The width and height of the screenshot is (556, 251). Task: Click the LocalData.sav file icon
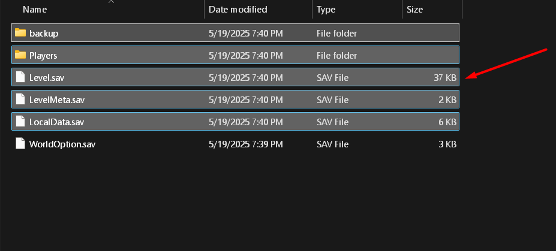coord(20,122)
